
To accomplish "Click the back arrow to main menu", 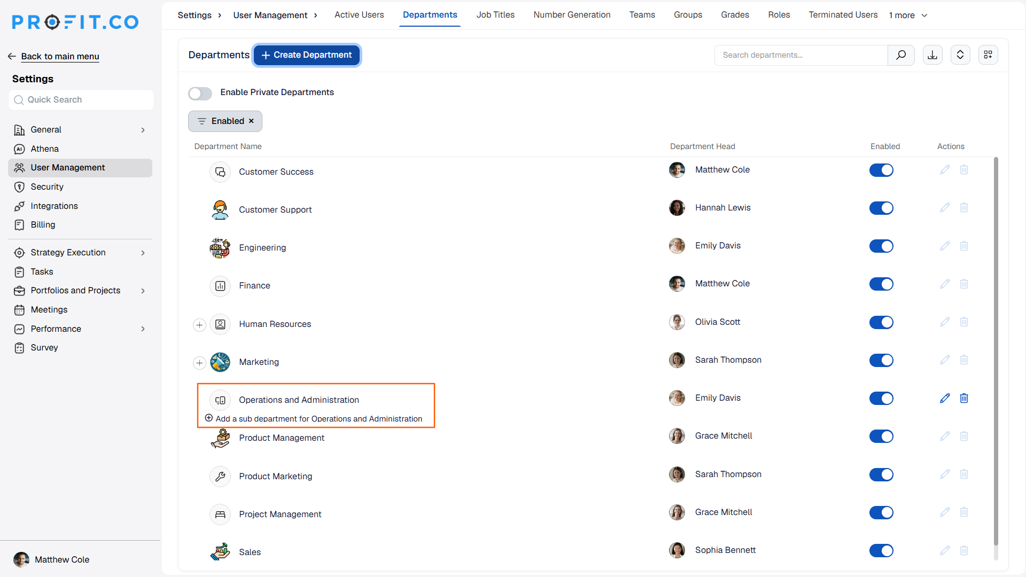I will coord(12,57).
